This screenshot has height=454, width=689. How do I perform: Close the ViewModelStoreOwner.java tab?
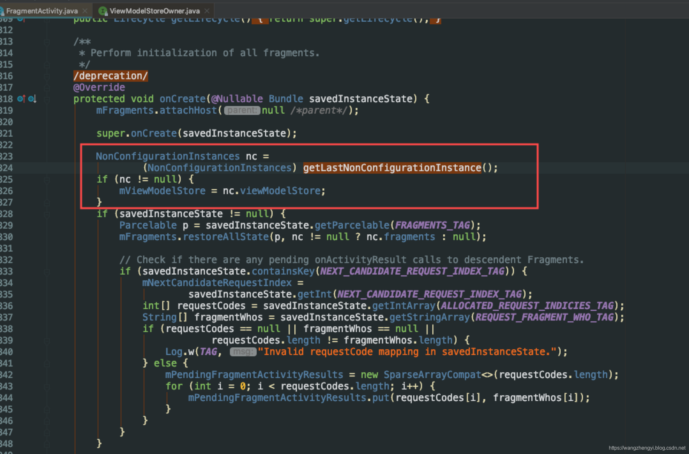[x=207, y=11]
